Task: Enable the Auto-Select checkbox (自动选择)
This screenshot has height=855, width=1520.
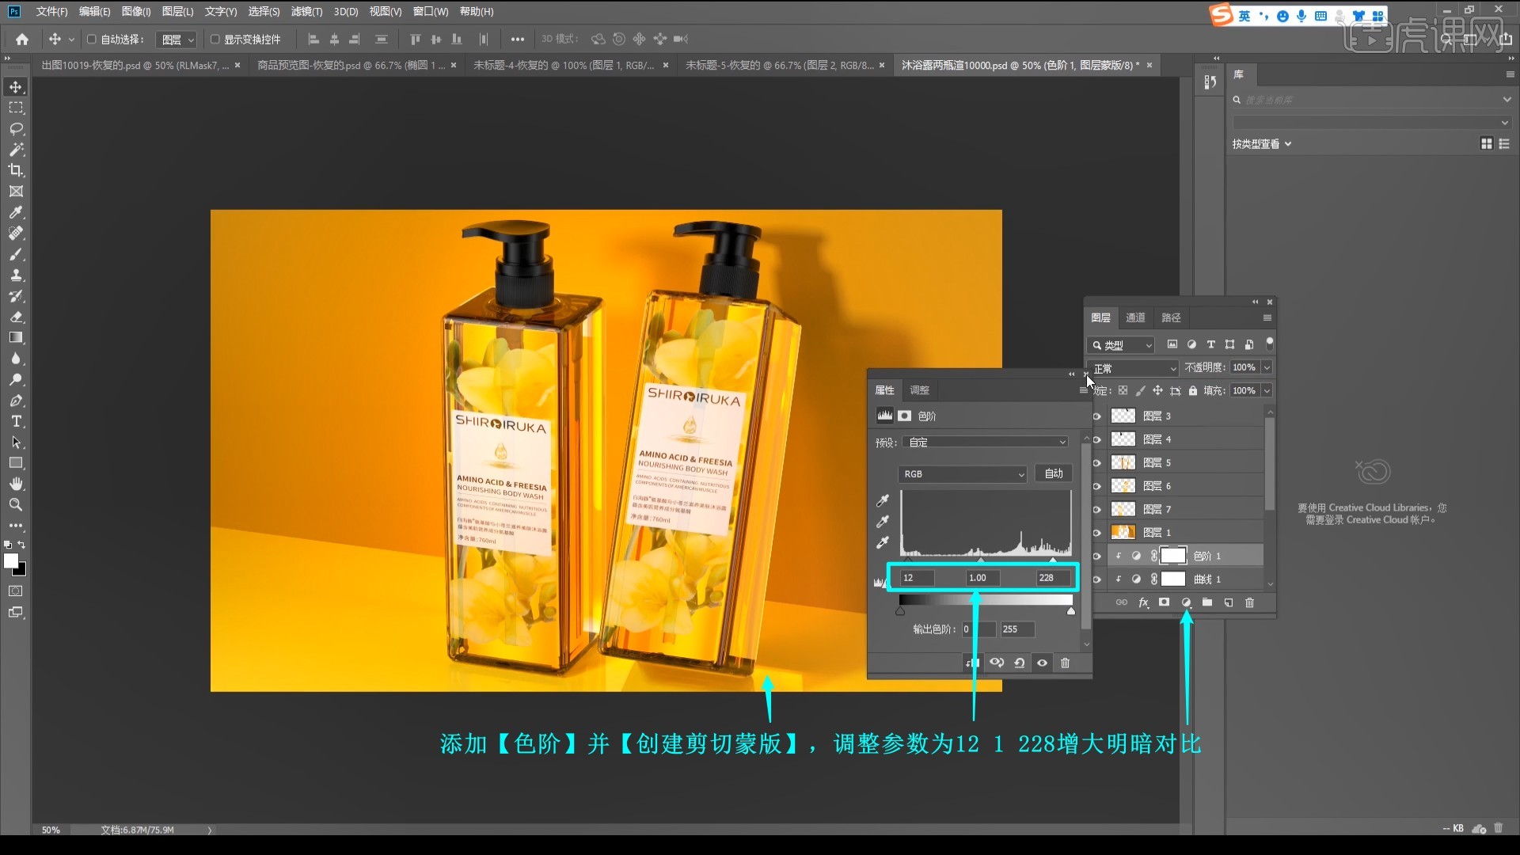Action: (x=92, y=39)
